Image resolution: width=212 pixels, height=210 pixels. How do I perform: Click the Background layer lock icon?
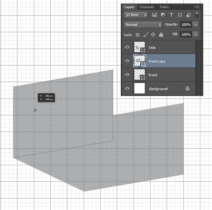(x=188, y=88)
